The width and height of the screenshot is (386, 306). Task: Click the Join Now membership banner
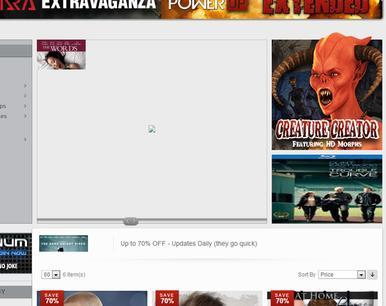point(15,253)
